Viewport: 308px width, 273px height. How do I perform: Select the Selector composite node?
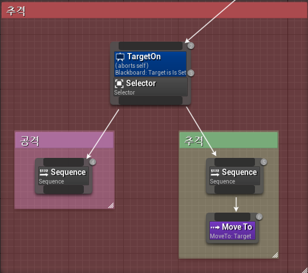151,87
